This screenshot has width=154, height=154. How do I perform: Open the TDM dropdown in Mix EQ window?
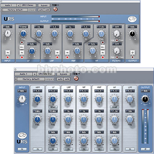76,74
